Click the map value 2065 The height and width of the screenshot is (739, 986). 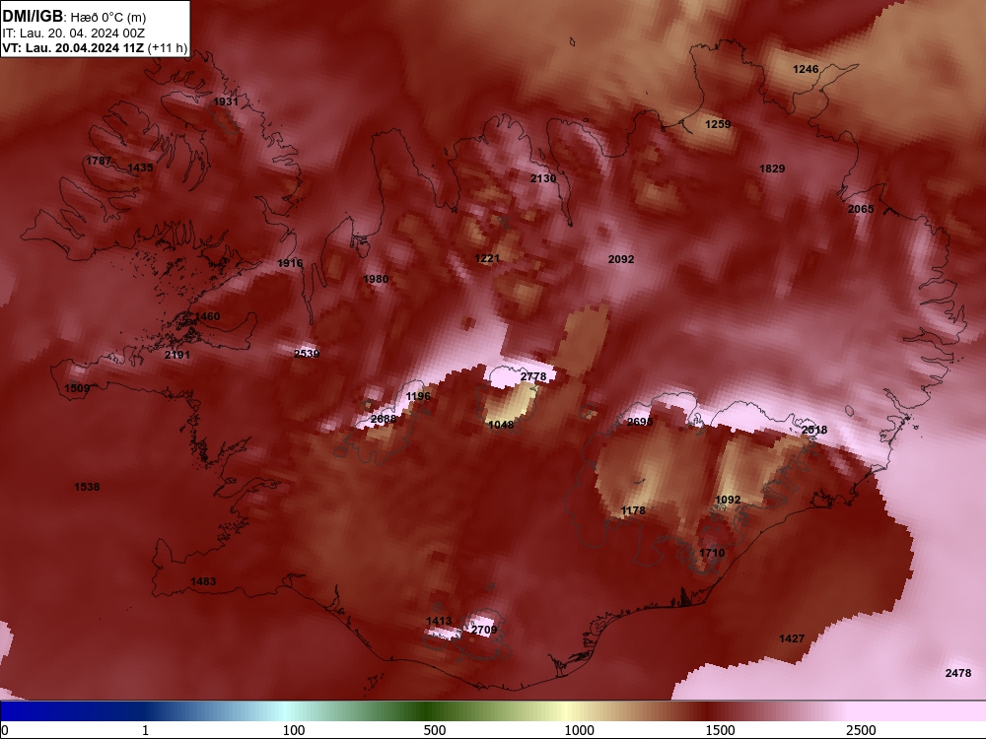(x=861, y=209)
